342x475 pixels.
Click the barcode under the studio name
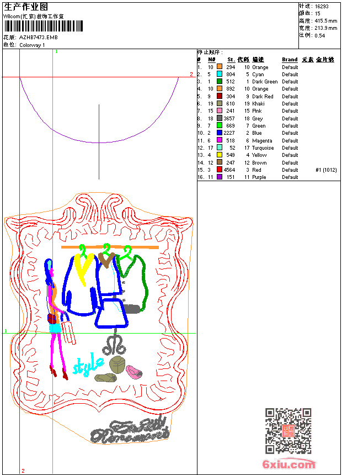(44, 26)
